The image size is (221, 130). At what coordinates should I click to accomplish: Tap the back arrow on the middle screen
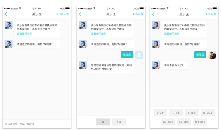[80, 14]
